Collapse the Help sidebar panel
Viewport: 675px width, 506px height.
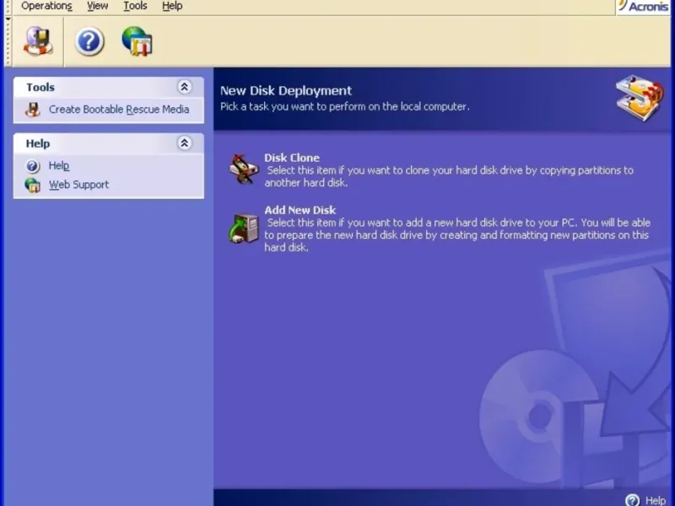[x=184, y=143]
